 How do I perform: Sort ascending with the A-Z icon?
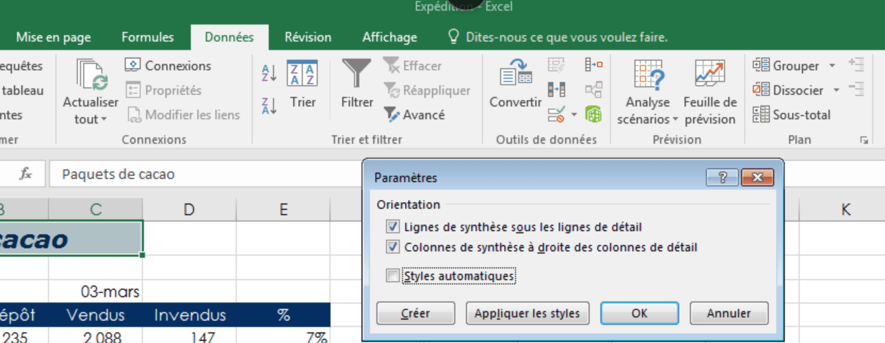point(269,73)
